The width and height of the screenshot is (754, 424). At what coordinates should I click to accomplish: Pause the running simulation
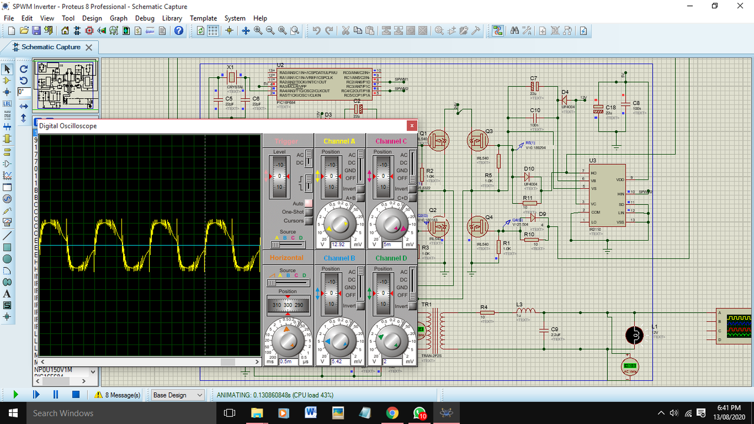point(55,395)
